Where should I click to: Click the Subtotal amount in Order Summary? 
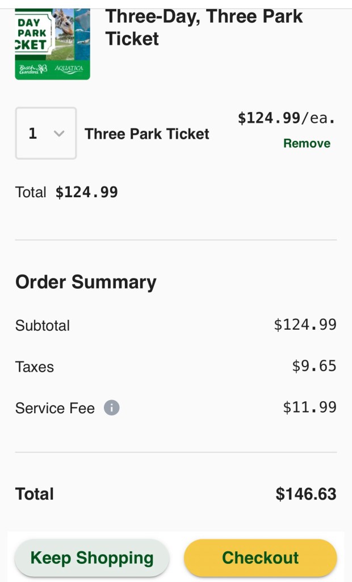point(305,325)
